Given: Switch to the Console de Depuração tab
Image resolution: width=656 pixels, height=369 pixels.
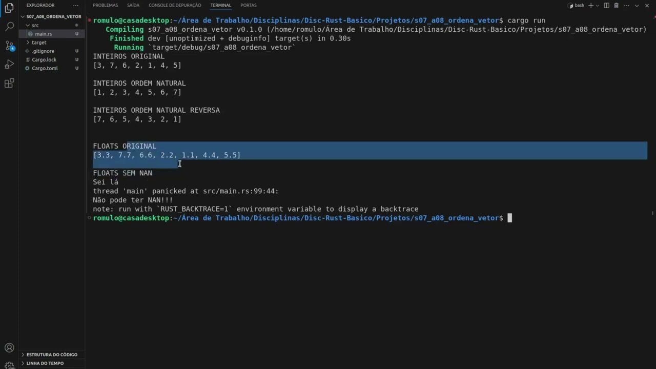Looking at the screenshot, I should pos(175,5).
